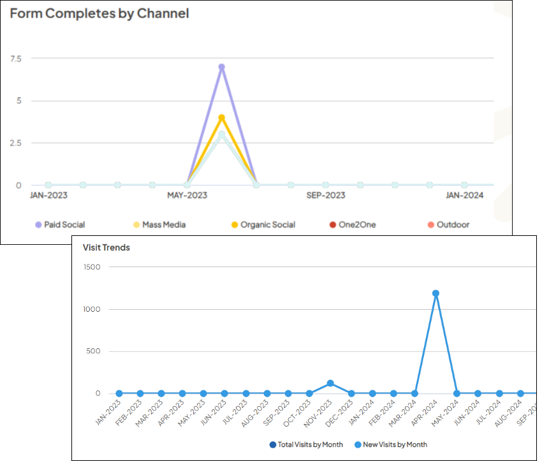
Task: Toggle Organic Social in the chart legend
Action: tap(263, 224)
